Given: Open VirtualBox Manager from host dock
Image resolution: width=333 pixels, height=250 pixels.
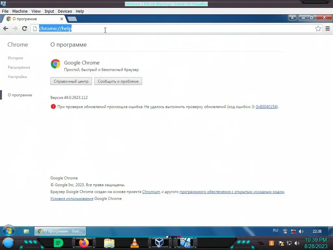Looking at the screenshot, I should (159, 243).
